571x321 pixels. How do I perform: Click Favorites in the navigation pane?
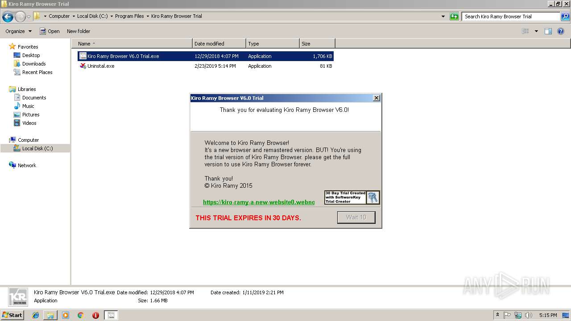[x=28, y=47]
